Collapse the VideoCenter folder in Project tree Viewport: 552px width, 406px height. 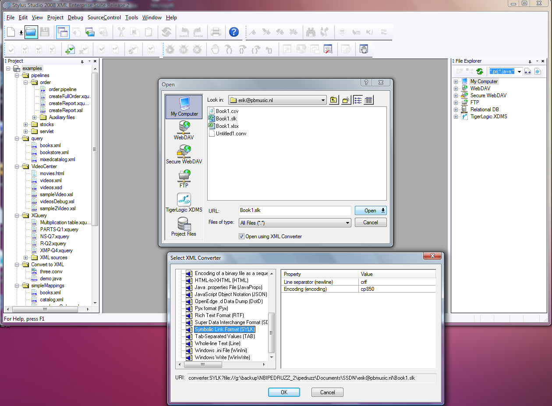click(x=17, y=166)
